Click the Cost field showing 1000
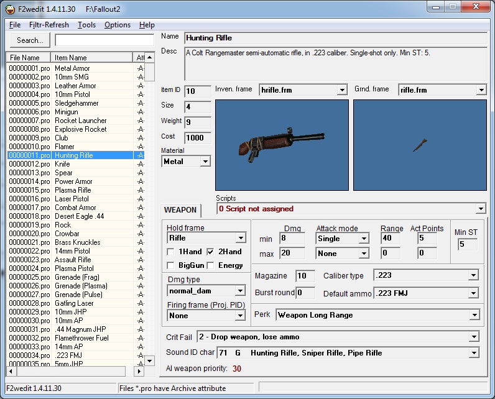495x399 pixels. tap(198, 137)
